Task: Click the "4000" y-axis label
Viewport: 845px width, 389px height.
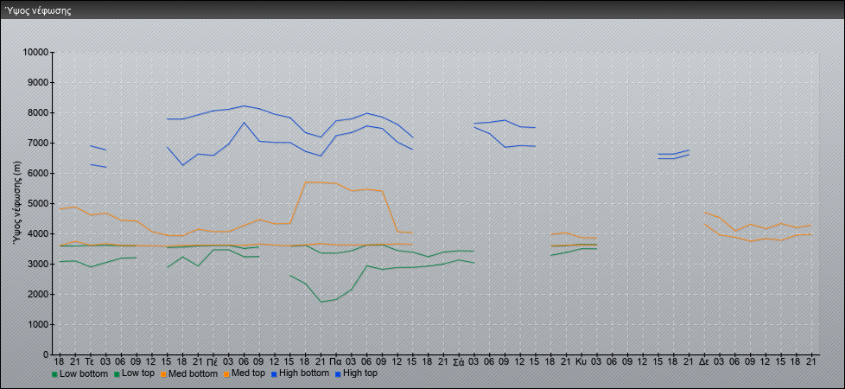Action: (38, 233)
